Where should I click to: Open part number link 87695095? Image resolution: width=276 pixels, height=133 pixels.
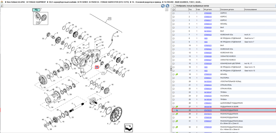[x=208, y=13]
